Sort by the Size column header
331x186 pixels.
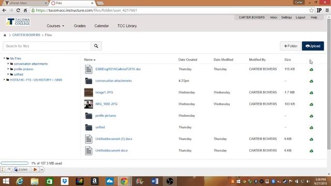pos(288,60)
